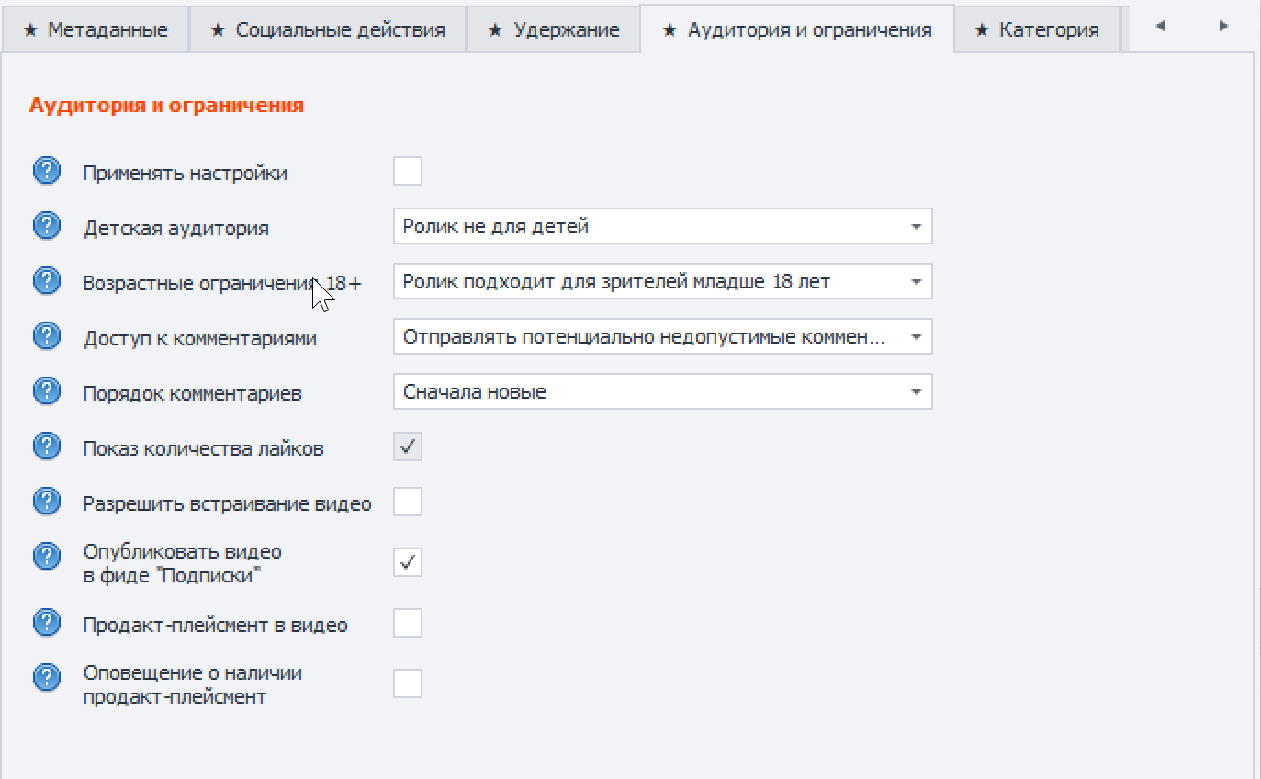This screenshot has width=1261, height=779.
Task: Click the help icon for Доступ к комментариям
Action: (x=46, y=335)
